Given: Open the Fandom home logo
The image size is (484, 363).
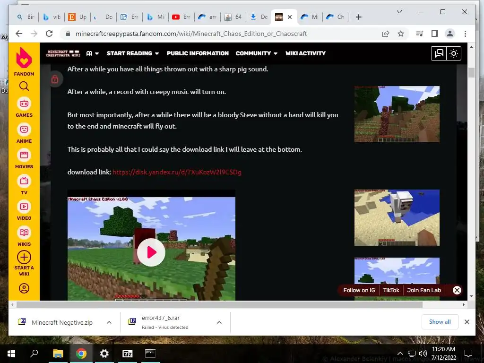Looking at the screenshot, I should click(24, 61).
